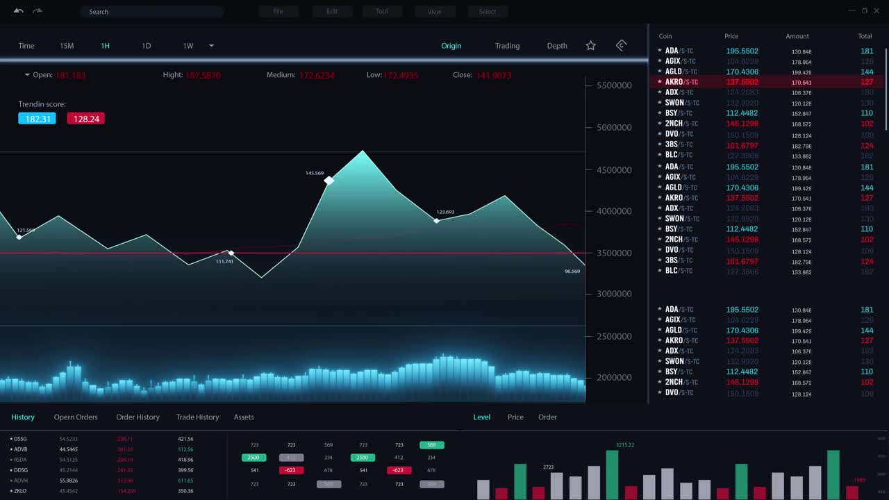Click the green 569 badge
Viewport: 889px width, 500px height.
click(x=431, y=444)
